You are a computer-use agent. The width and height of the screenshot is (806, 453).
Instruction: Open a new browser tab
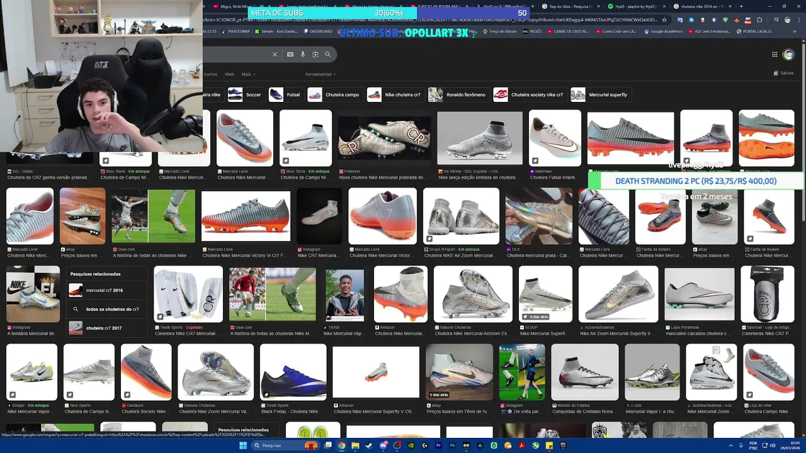point(741,6)
